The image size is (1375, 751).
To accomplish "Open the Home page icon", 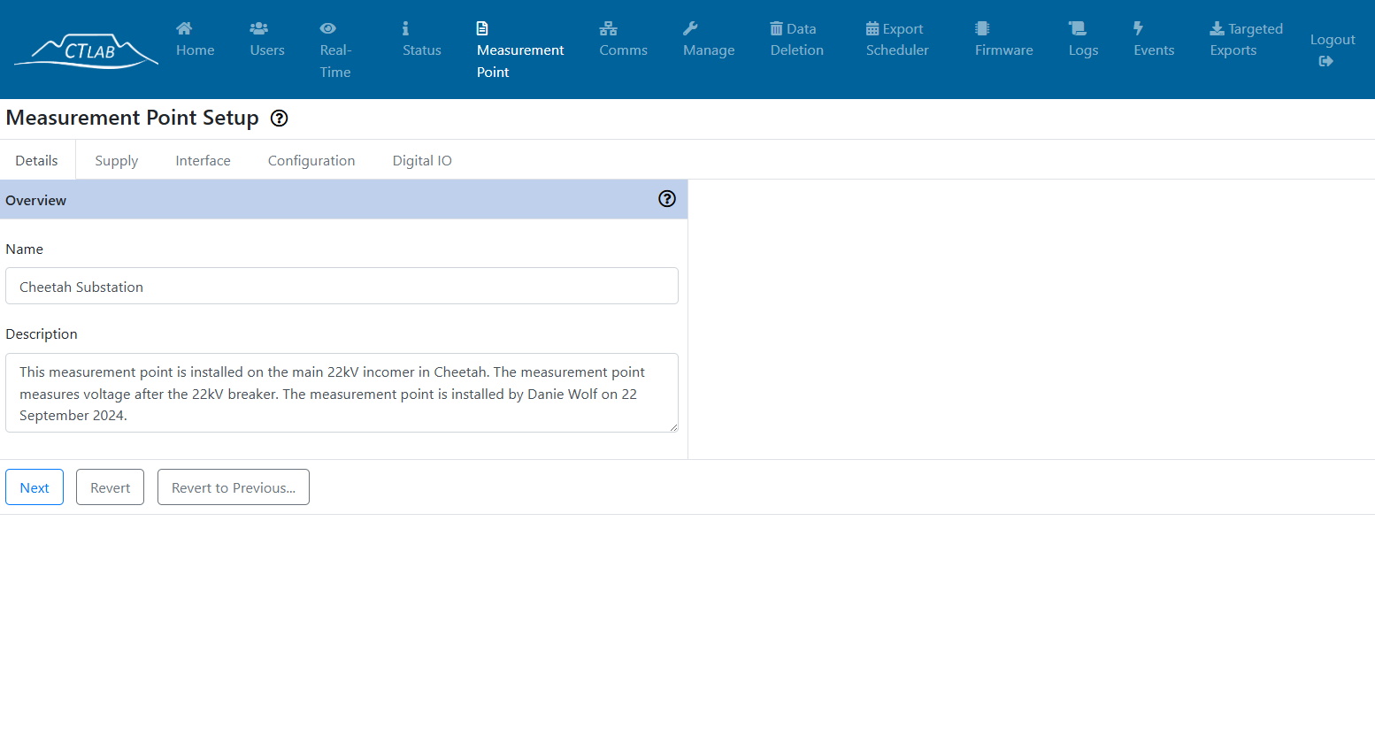I will 184,28.
